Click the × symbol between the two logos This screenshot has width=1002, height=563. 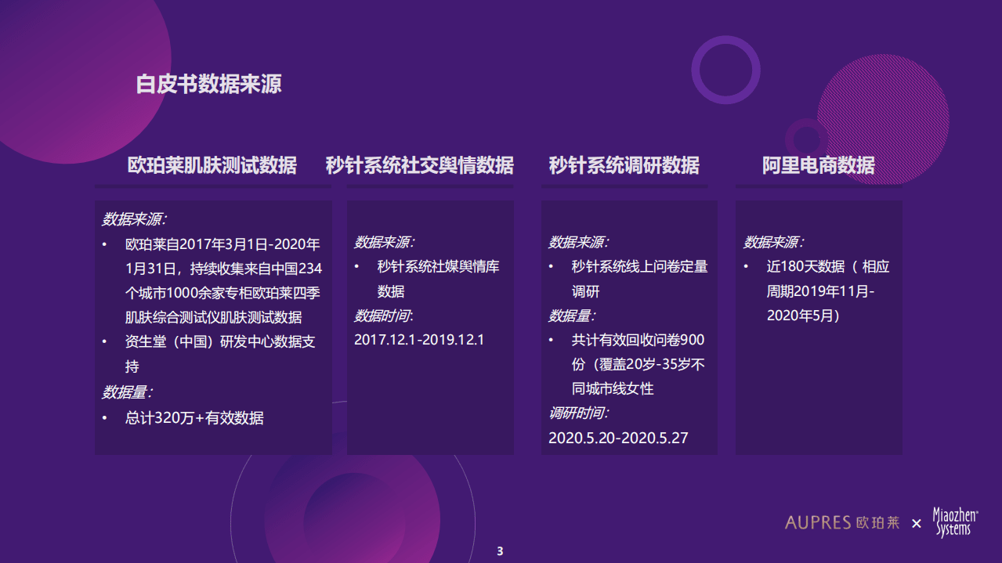pos(916,524)
